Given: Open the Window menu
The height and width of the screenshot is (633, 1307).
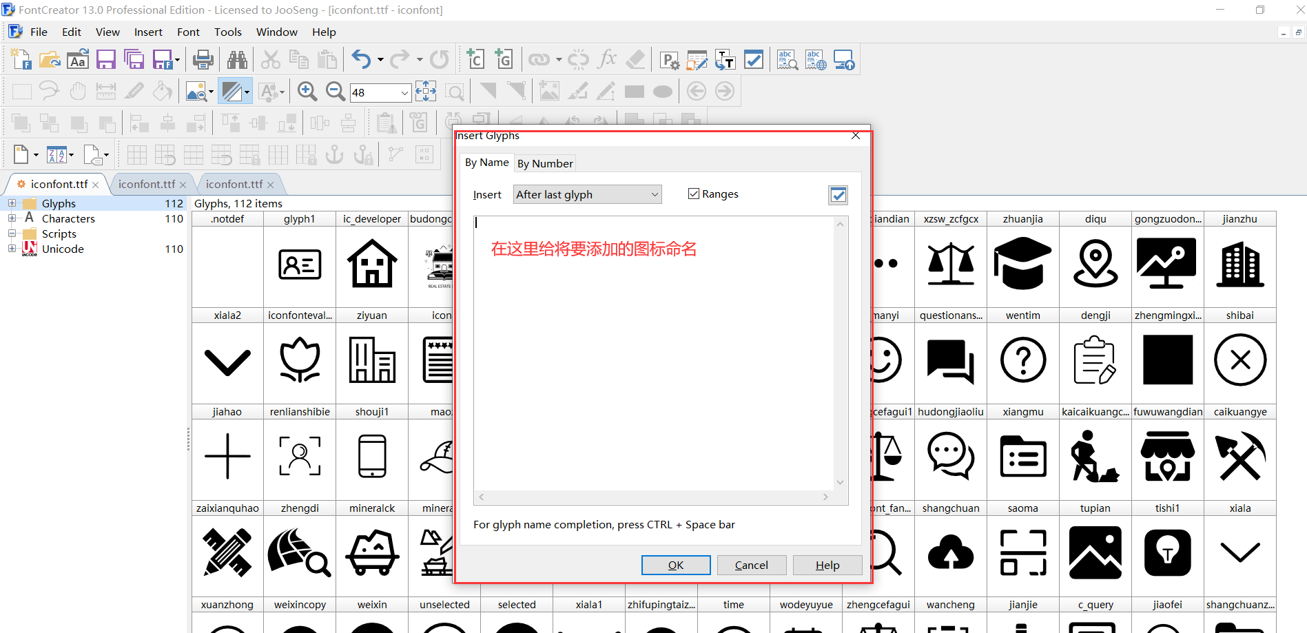Looking at the screenshot, I should tap(277, 32).
